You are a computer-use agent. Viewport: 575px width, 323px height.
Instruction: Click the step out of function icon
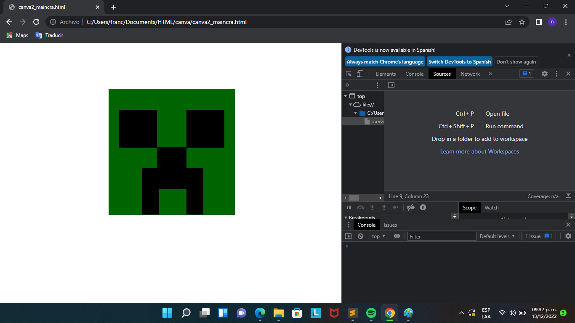(x=384, y=207)
